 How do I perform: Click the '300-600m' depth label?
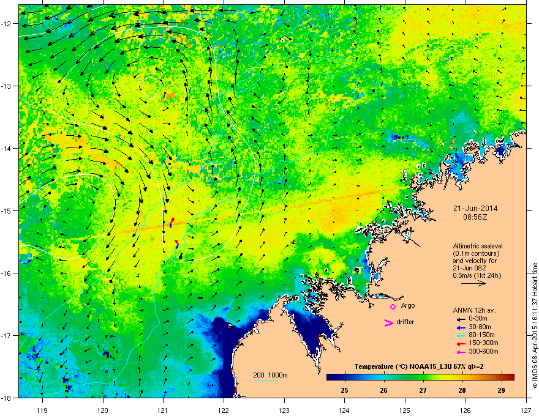tap(483, 352)
